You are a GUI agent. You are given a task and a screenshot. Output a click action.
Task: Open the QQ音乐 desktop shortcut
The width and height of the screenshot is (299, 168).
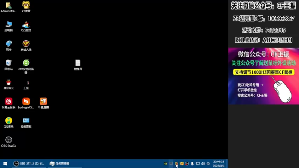[9, 123]
